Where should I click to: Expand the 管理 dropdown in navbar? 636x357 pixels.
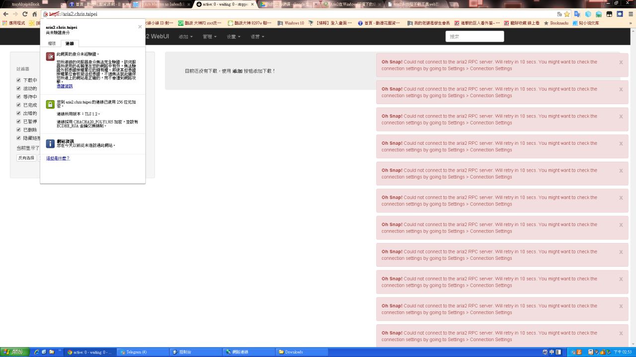coord(210,37)
